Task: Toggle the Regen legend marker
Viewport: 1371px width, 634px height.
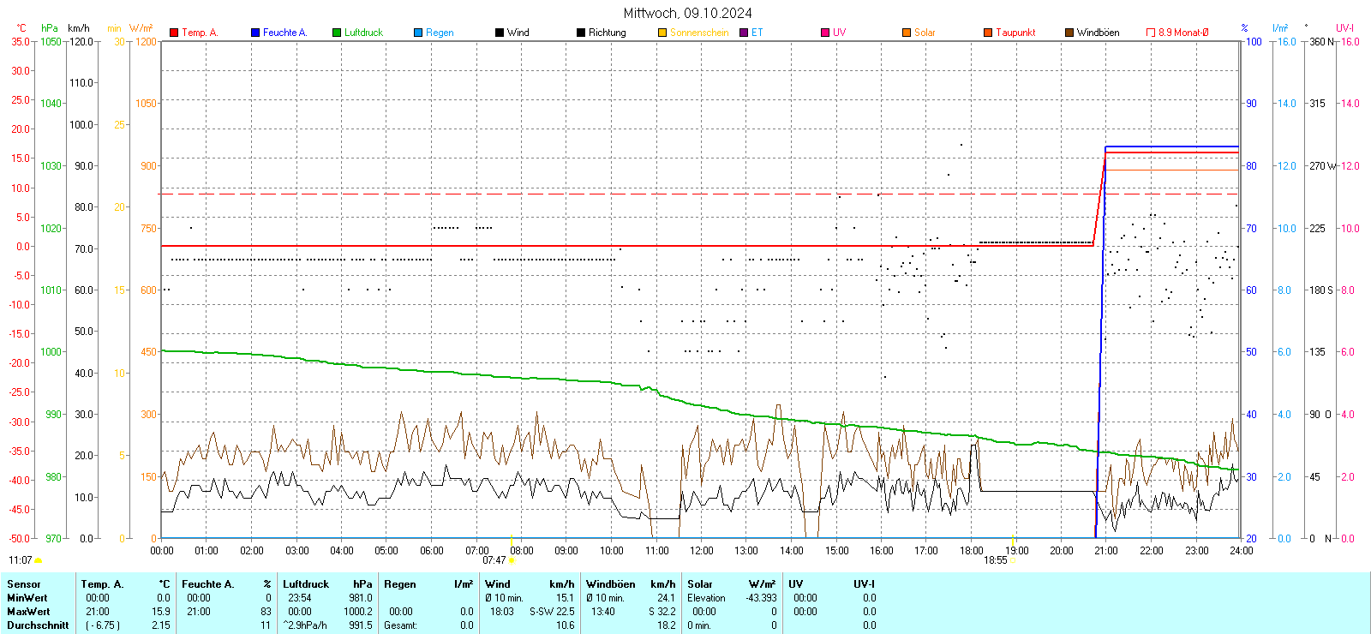Action: pyautogui.click(x=418, y=33)
